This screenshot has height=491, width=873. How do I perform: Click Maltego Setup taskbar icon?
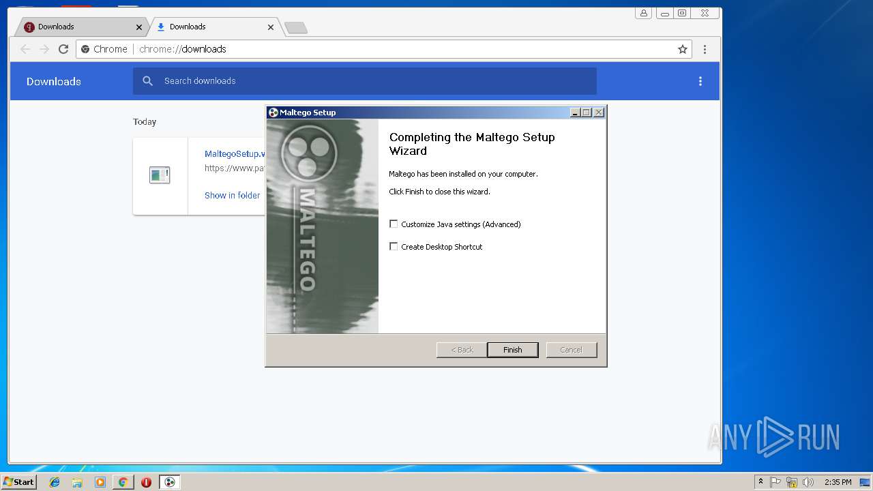pos(170,482)
